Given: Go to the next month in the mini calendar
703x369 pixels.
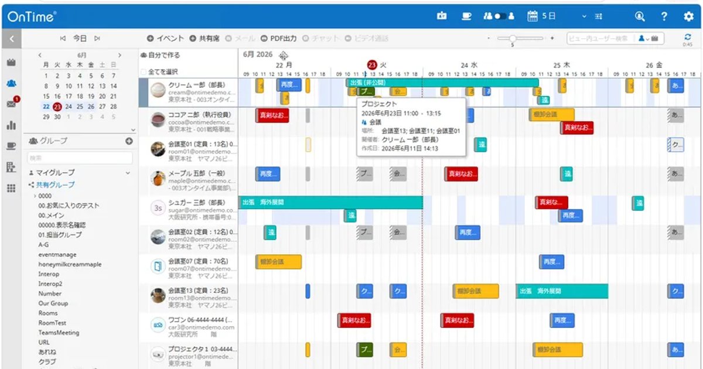Looking at the screenshot, I should 120,55.
